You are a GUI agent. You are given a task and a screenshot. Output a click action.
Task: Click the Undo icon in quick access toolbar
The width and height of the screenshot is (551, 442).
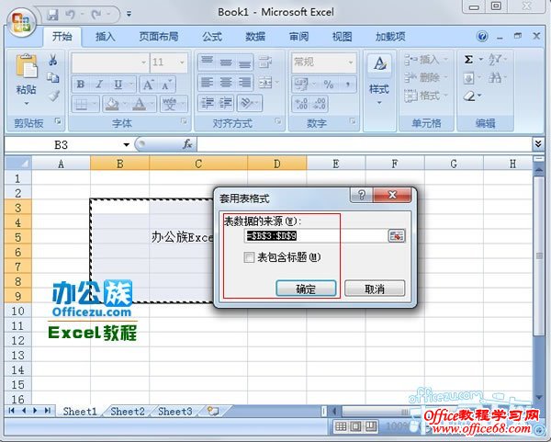(x=71, y=15)
